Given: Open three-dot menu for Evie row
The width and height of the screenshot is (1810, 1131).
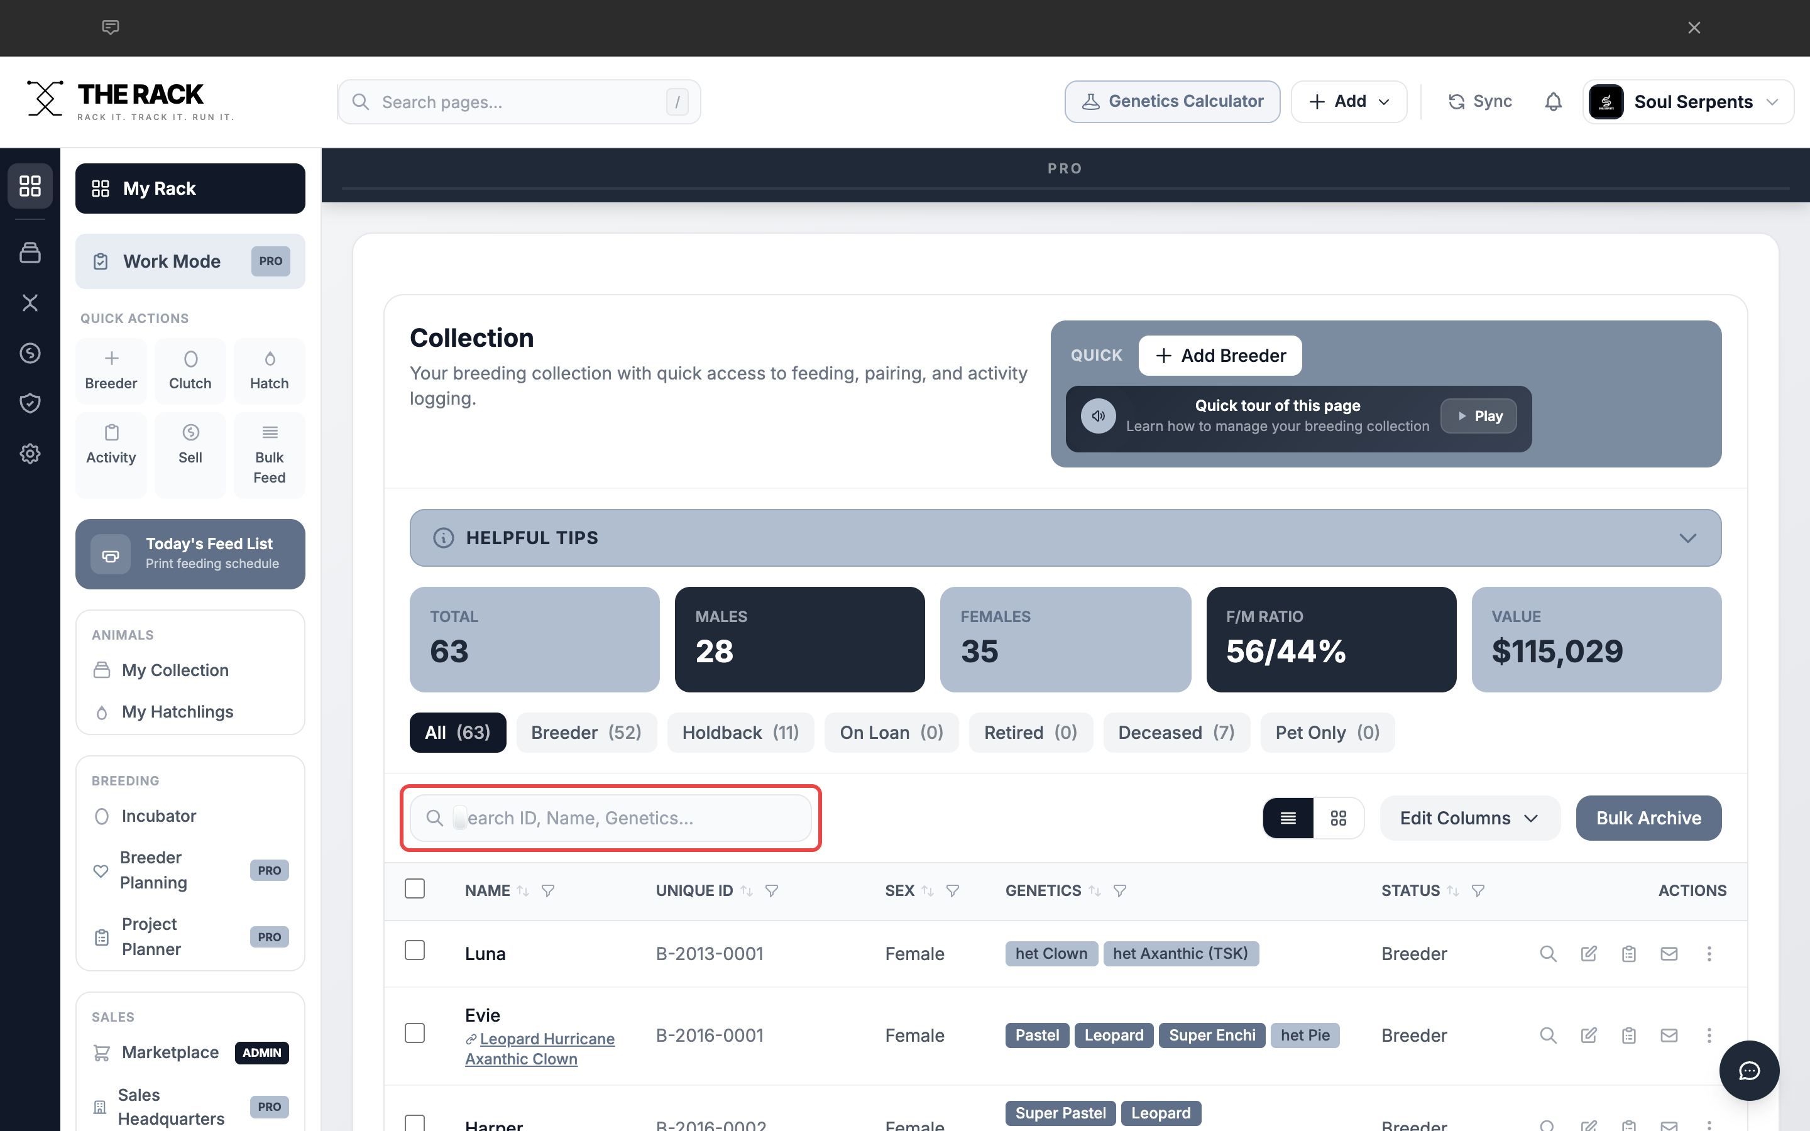Looking at the screenshot, I should pyautogui.click(x=1709, y=1035).
